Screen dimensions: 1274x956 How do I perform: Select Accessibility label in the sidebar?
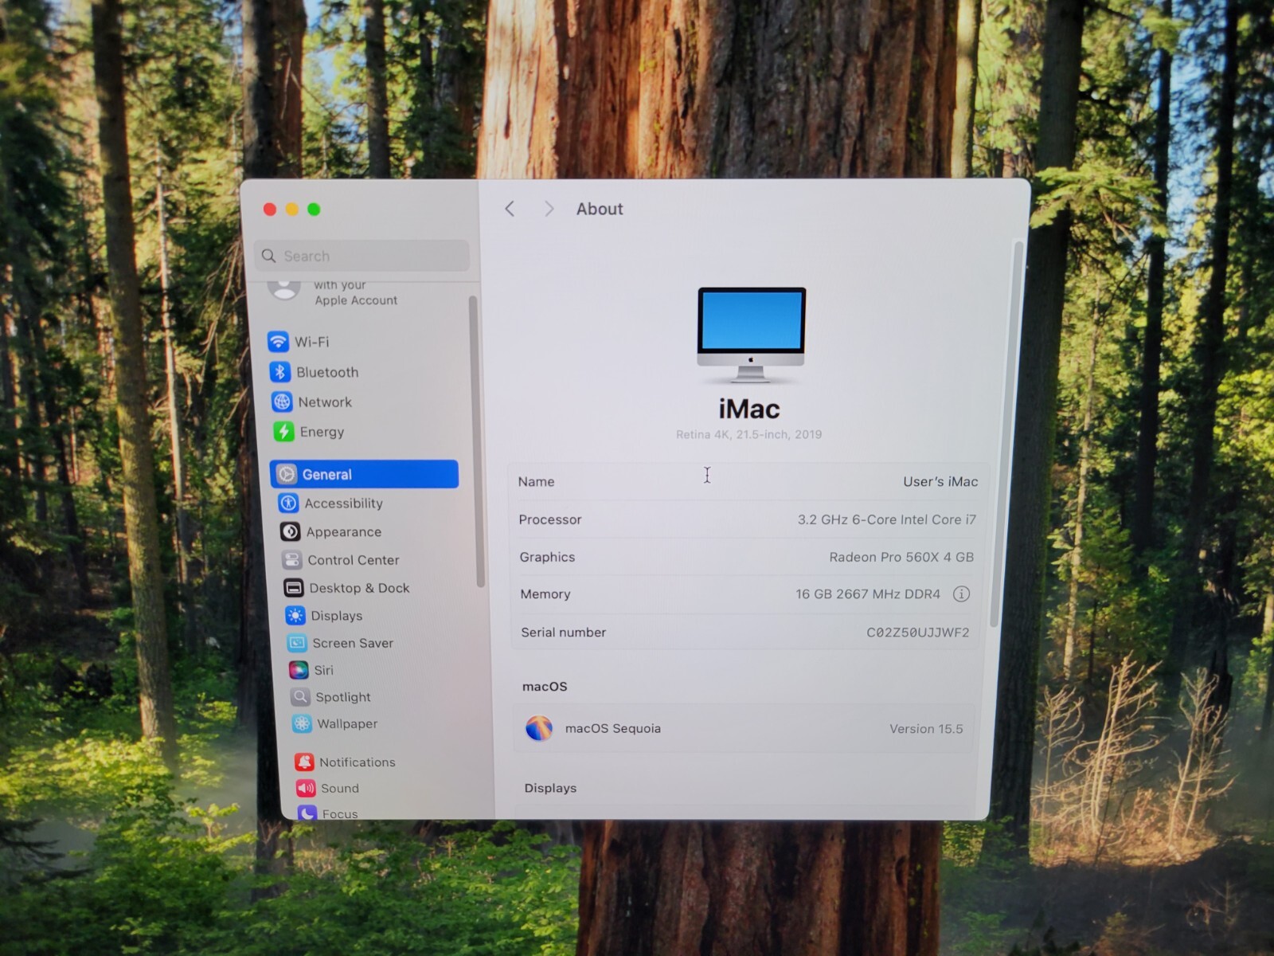[x=343, y=503]
